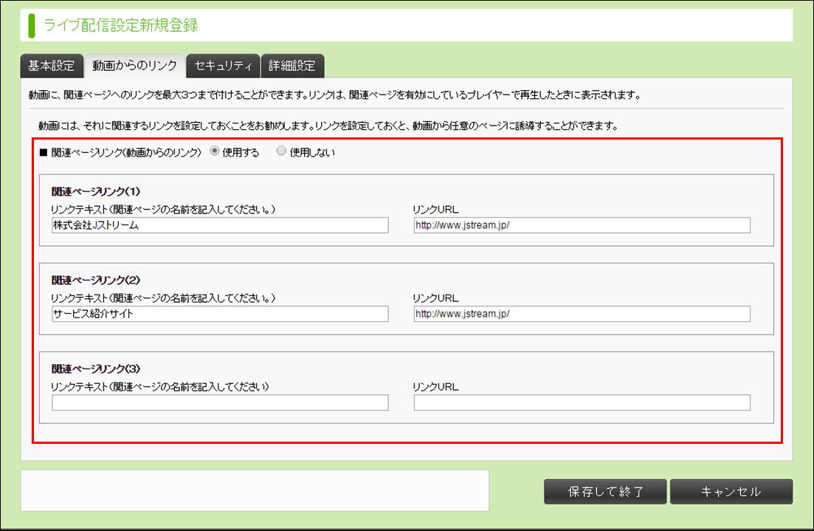Click the ライブ配信設定新規登録 page title

click(x=120, y=25)
